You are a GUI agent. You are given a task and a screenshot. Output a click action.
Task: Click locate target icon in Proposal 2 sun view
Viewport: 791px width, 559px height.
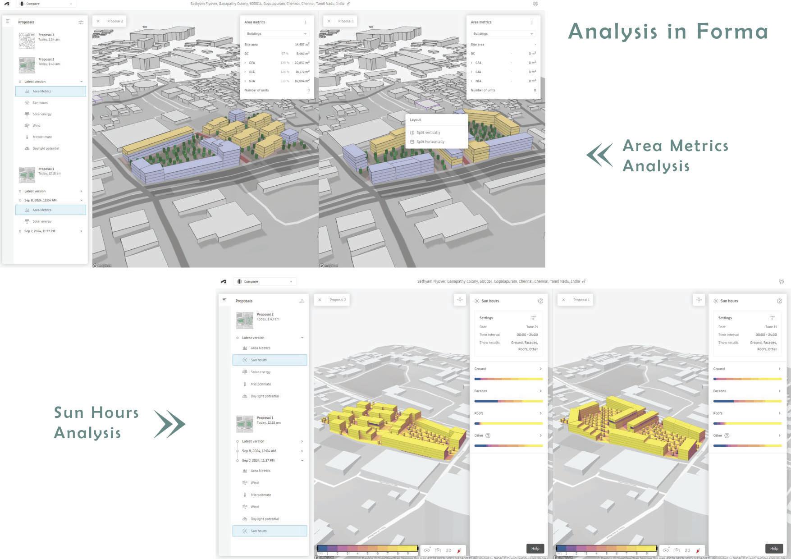460,300
